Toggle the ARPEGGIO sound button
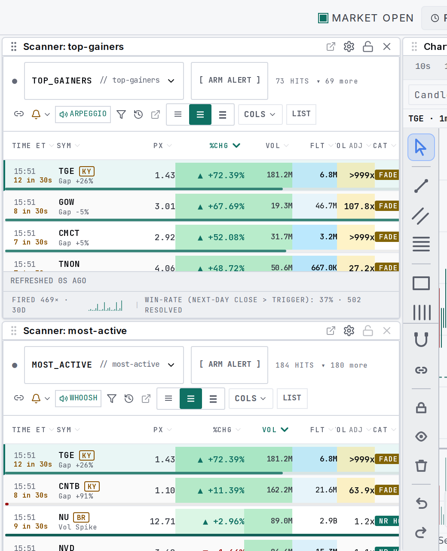 point(83,115)
